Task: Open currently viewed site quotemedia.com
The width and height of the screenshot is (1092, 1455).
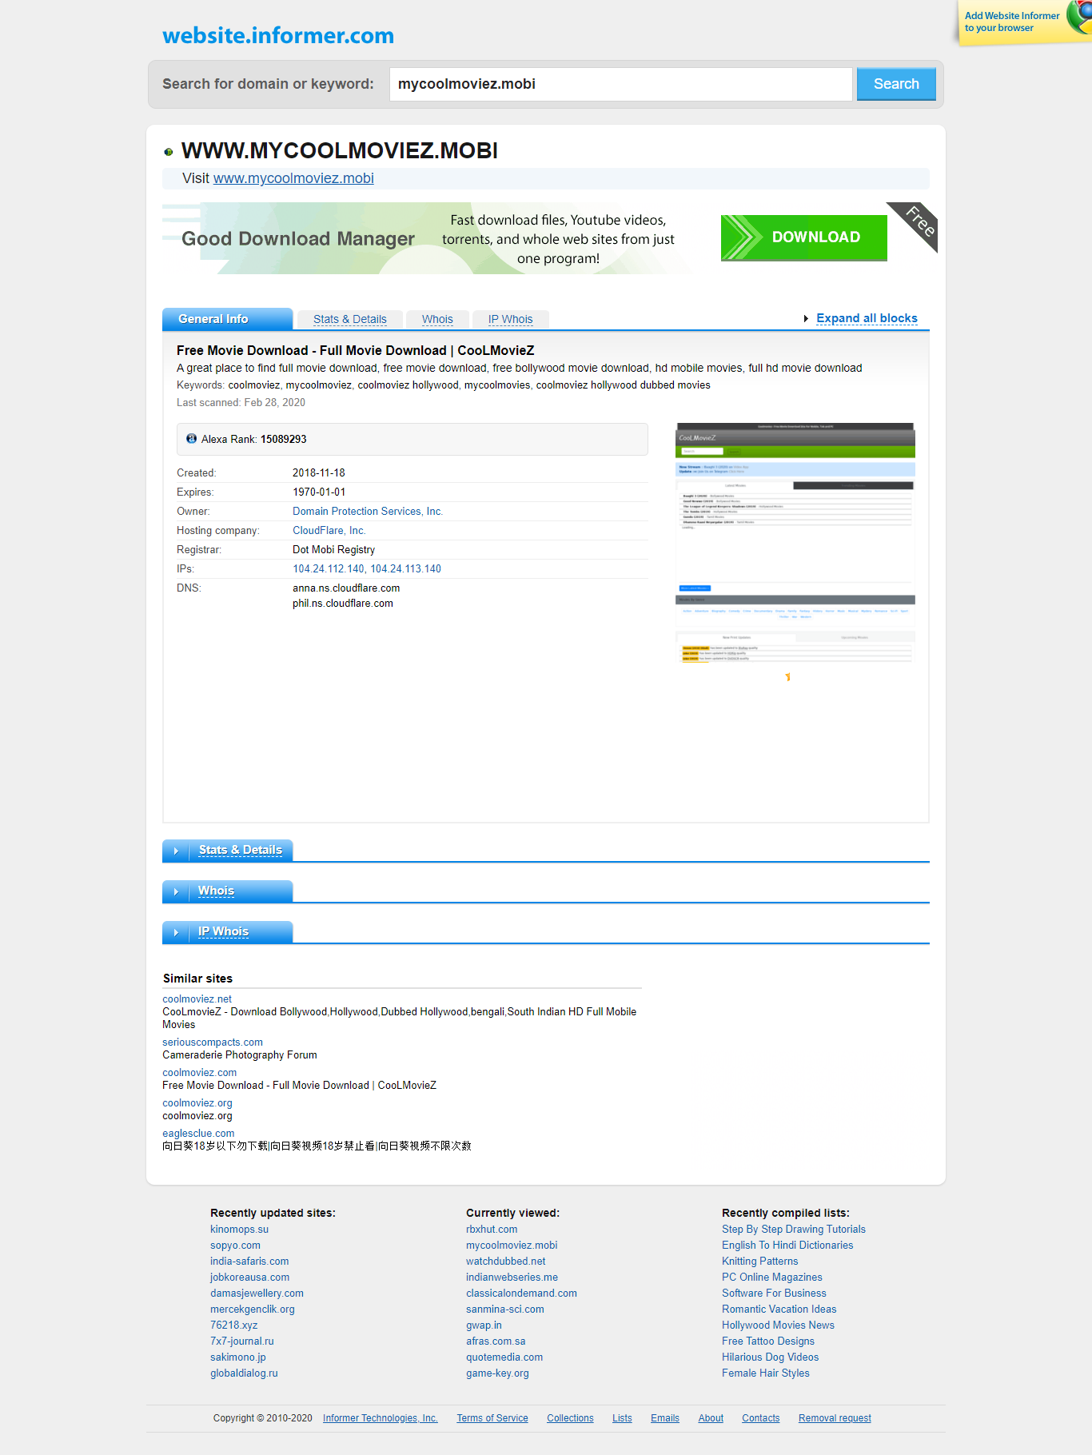Action: 504,1357
